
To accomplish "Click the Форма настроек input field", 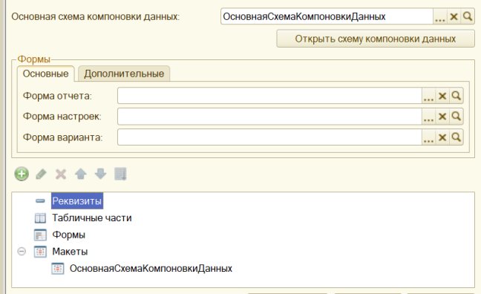I will point(269,117).
